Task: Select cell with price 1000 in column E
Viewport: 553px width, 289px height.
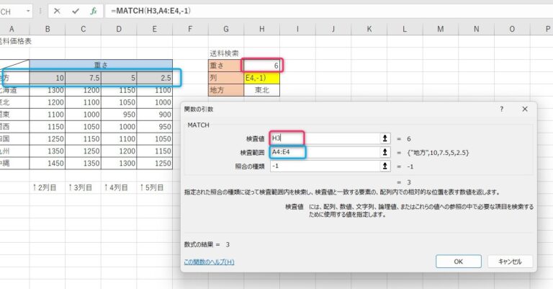Action: pyautogui.click(x=155, y=102)
